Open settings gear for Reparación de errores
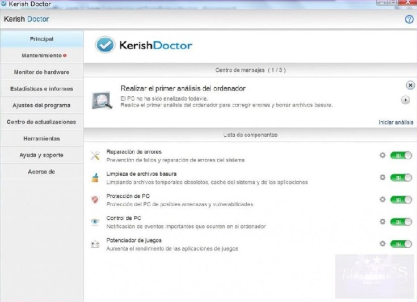 tap(382, 155)
